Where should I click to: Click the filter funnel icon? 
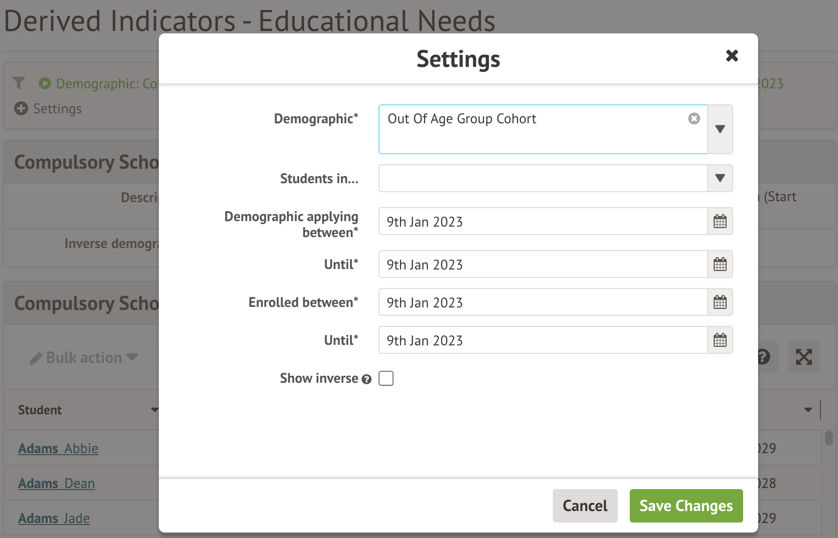(x=19, y=83)
